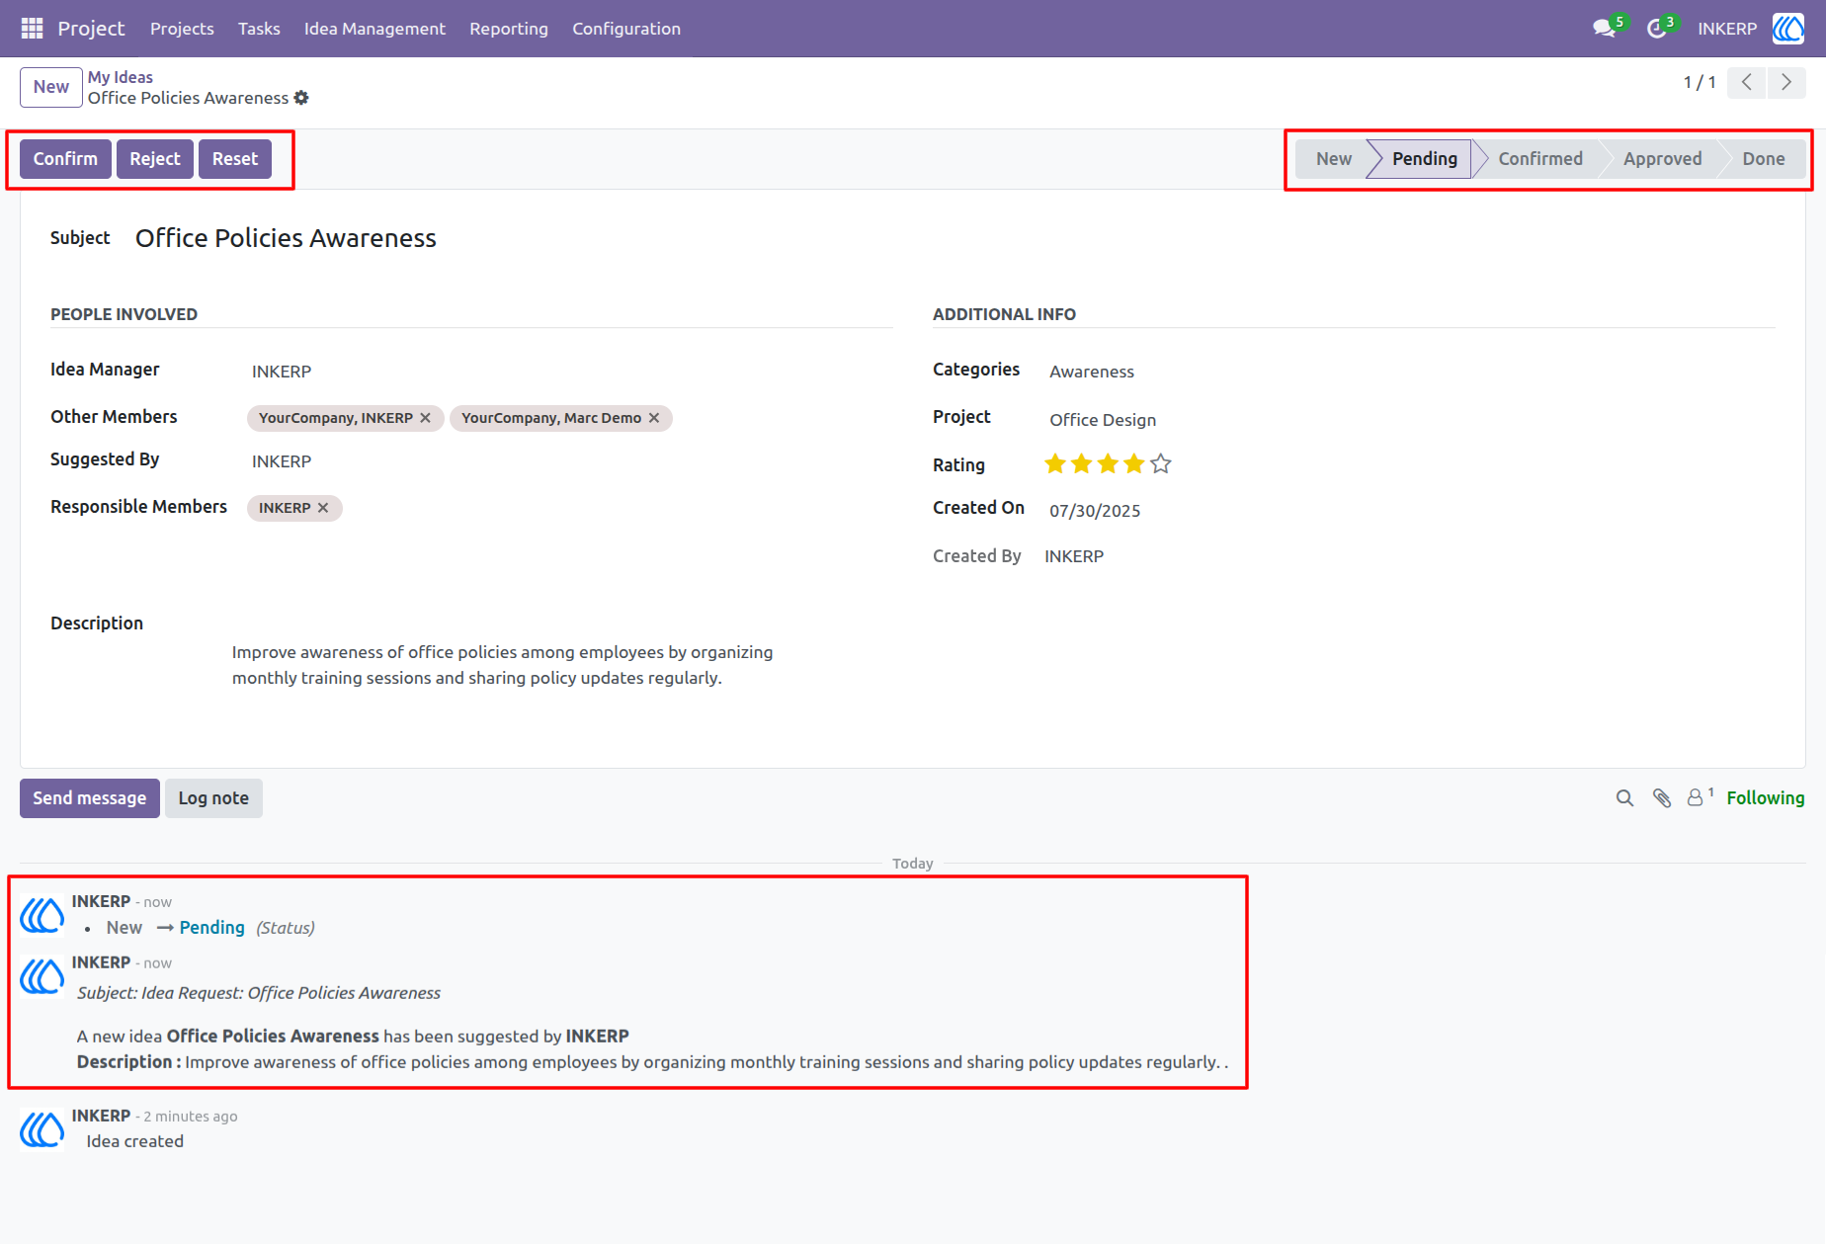The height and width of the screenshot is (1246, 1826).
Task: Toggle the Following status
Action: (1765, 798)
